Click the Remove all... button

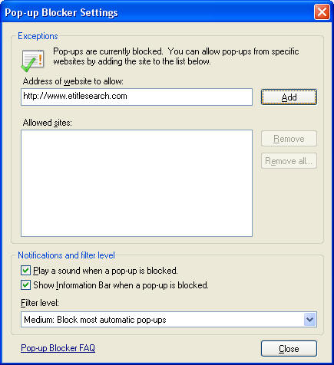point(289,161)
